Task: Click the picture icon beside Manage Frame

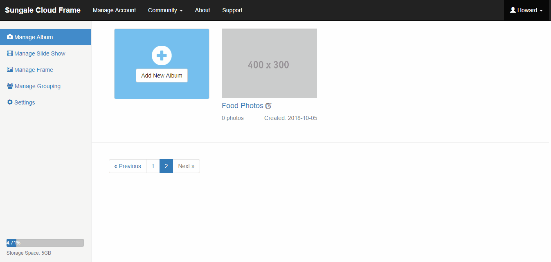Action: coord(9,69)
